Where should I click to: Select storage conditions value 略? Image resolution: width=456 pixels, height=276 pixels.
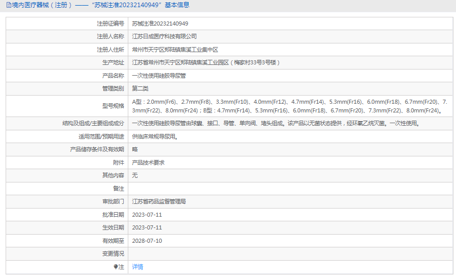(x=135, y=149)
